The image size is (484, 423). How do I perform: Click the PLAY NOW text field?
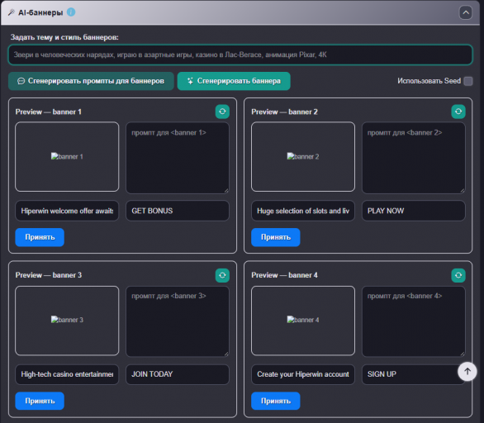413,211
